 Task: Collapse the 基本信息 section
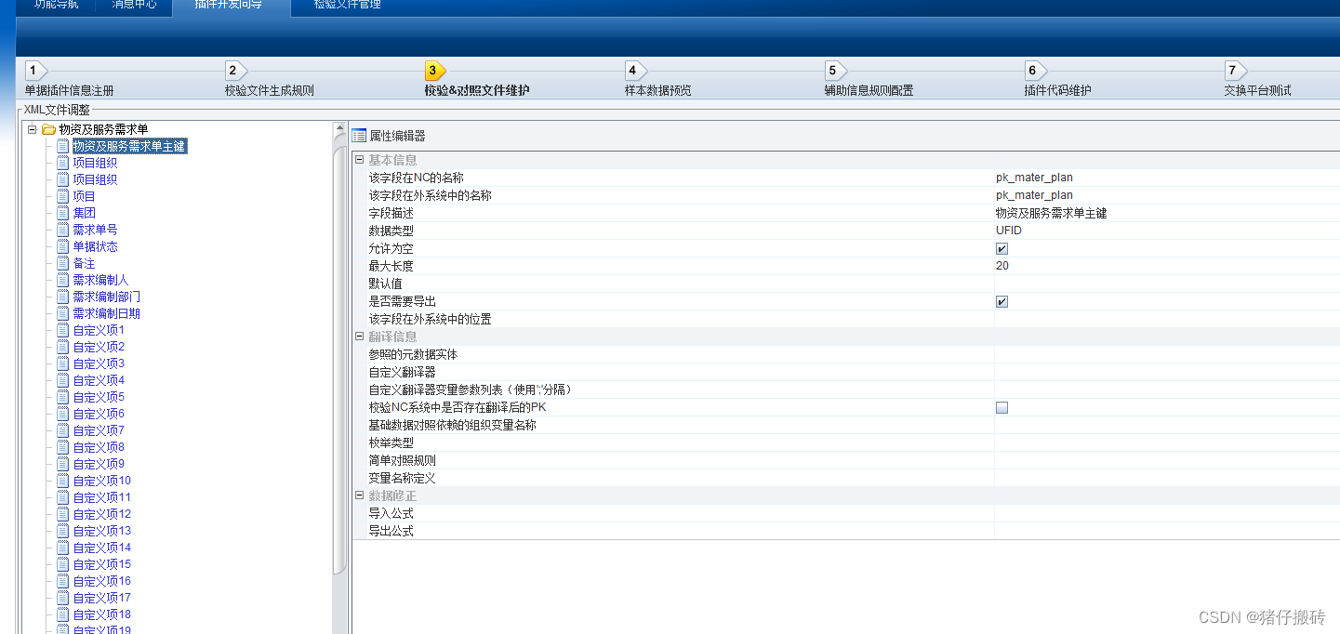[358, 159]
